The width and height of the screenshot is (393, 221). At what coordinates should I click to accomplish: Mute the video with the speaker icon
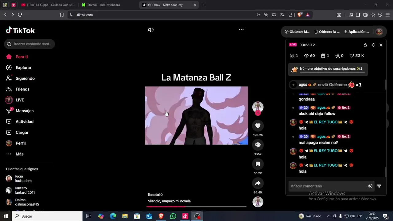click(151, 30)
